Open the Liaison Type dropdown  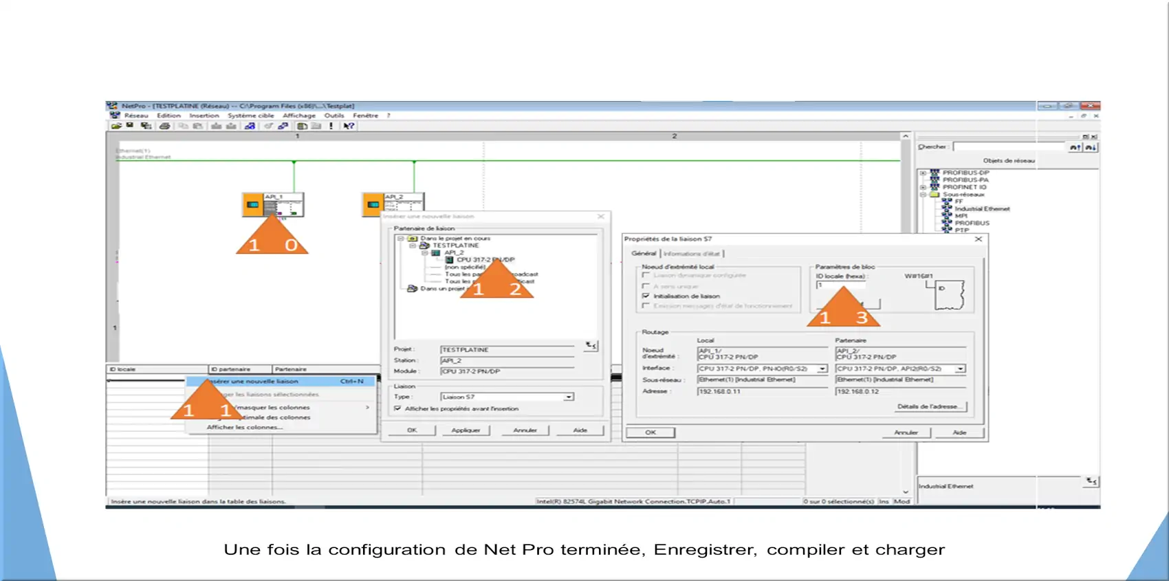(569, 397)
